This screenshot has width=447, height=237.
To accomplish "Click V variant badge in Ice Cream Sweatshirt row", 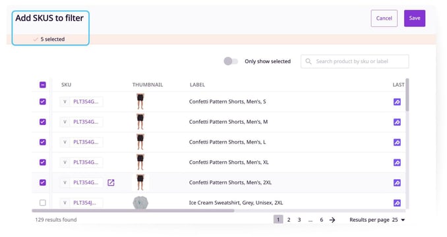I will pyautogui.click(x=65, y=203).
